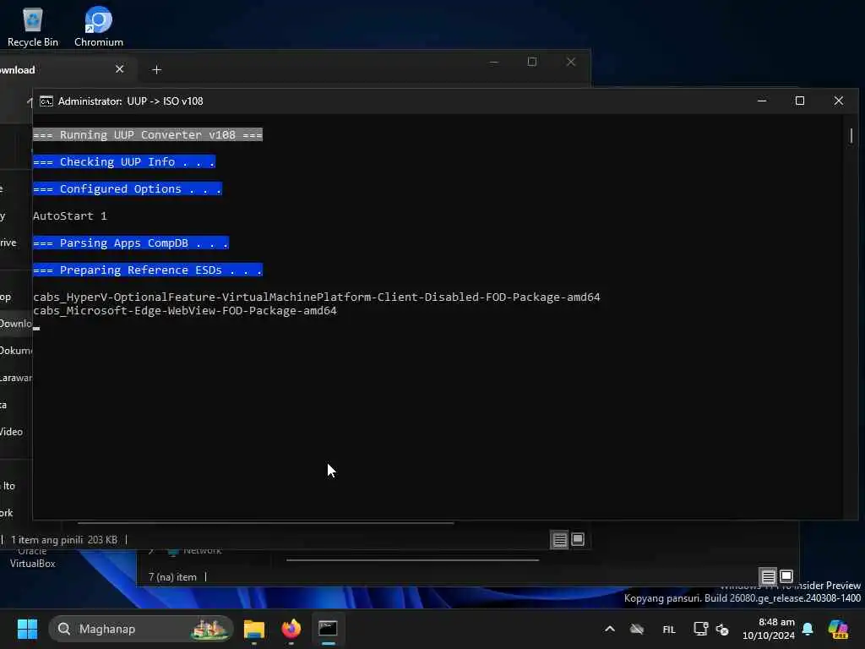Click the 'Configured Options' line
This screenshot has width=865, height=649.
tap(127, 188)
